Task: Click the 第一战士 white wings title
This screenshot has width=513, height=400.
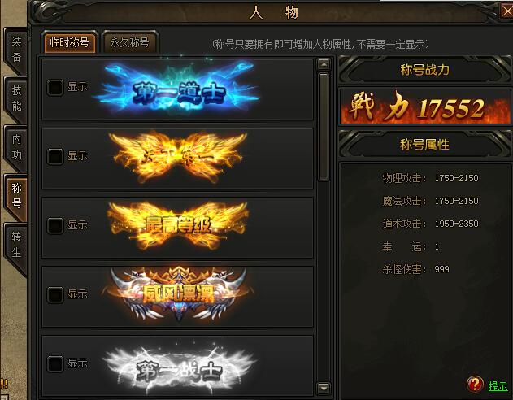Action: (x=179, y=371)
